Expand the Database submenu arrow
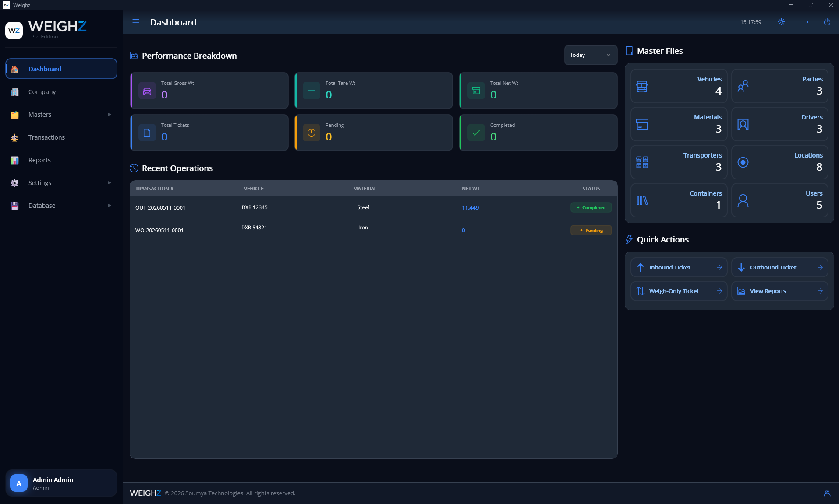839x504 pixels. pyautogui.click(x=109, y=205)
